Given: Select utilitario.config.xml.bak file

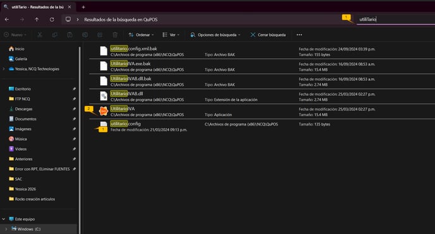Looking at the screenshot, I should (262, 52).
